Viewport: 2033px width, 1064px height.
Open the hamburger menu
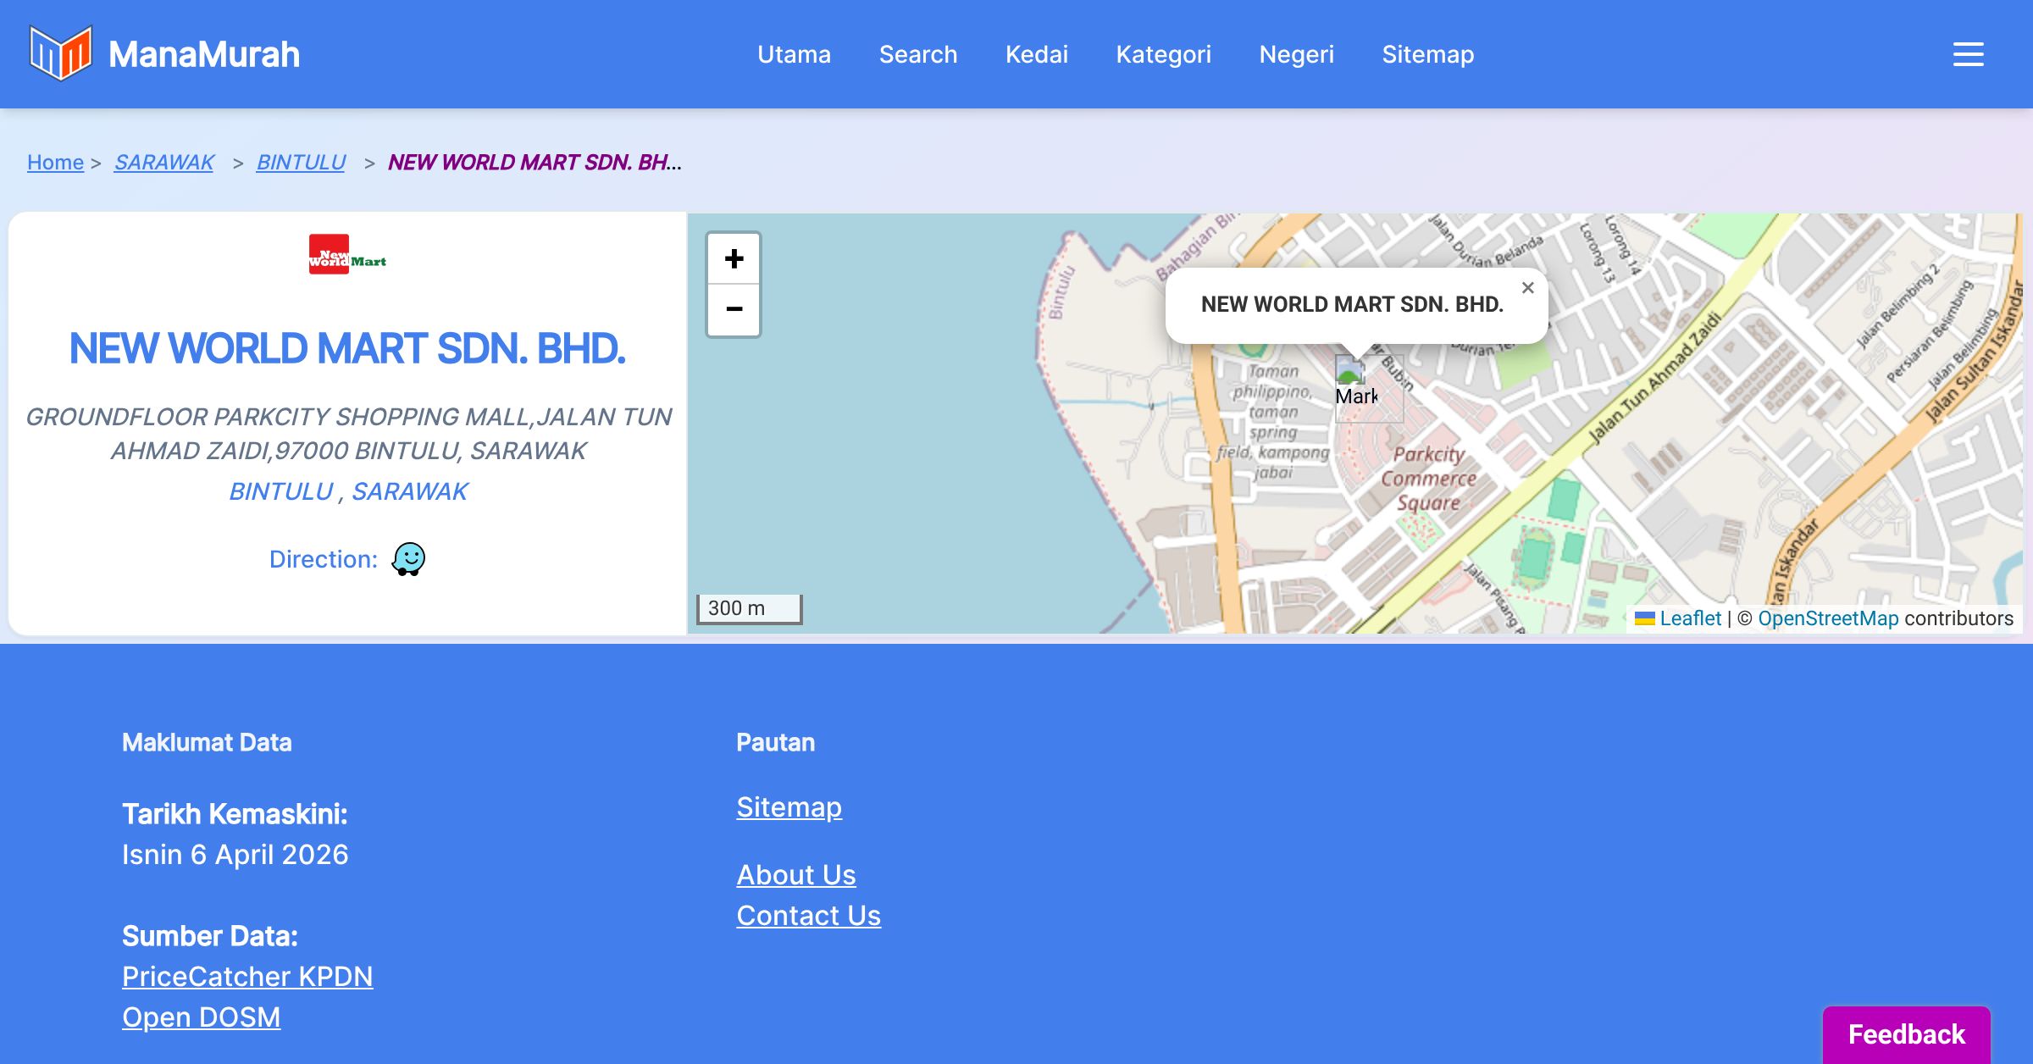[1968, 54]
